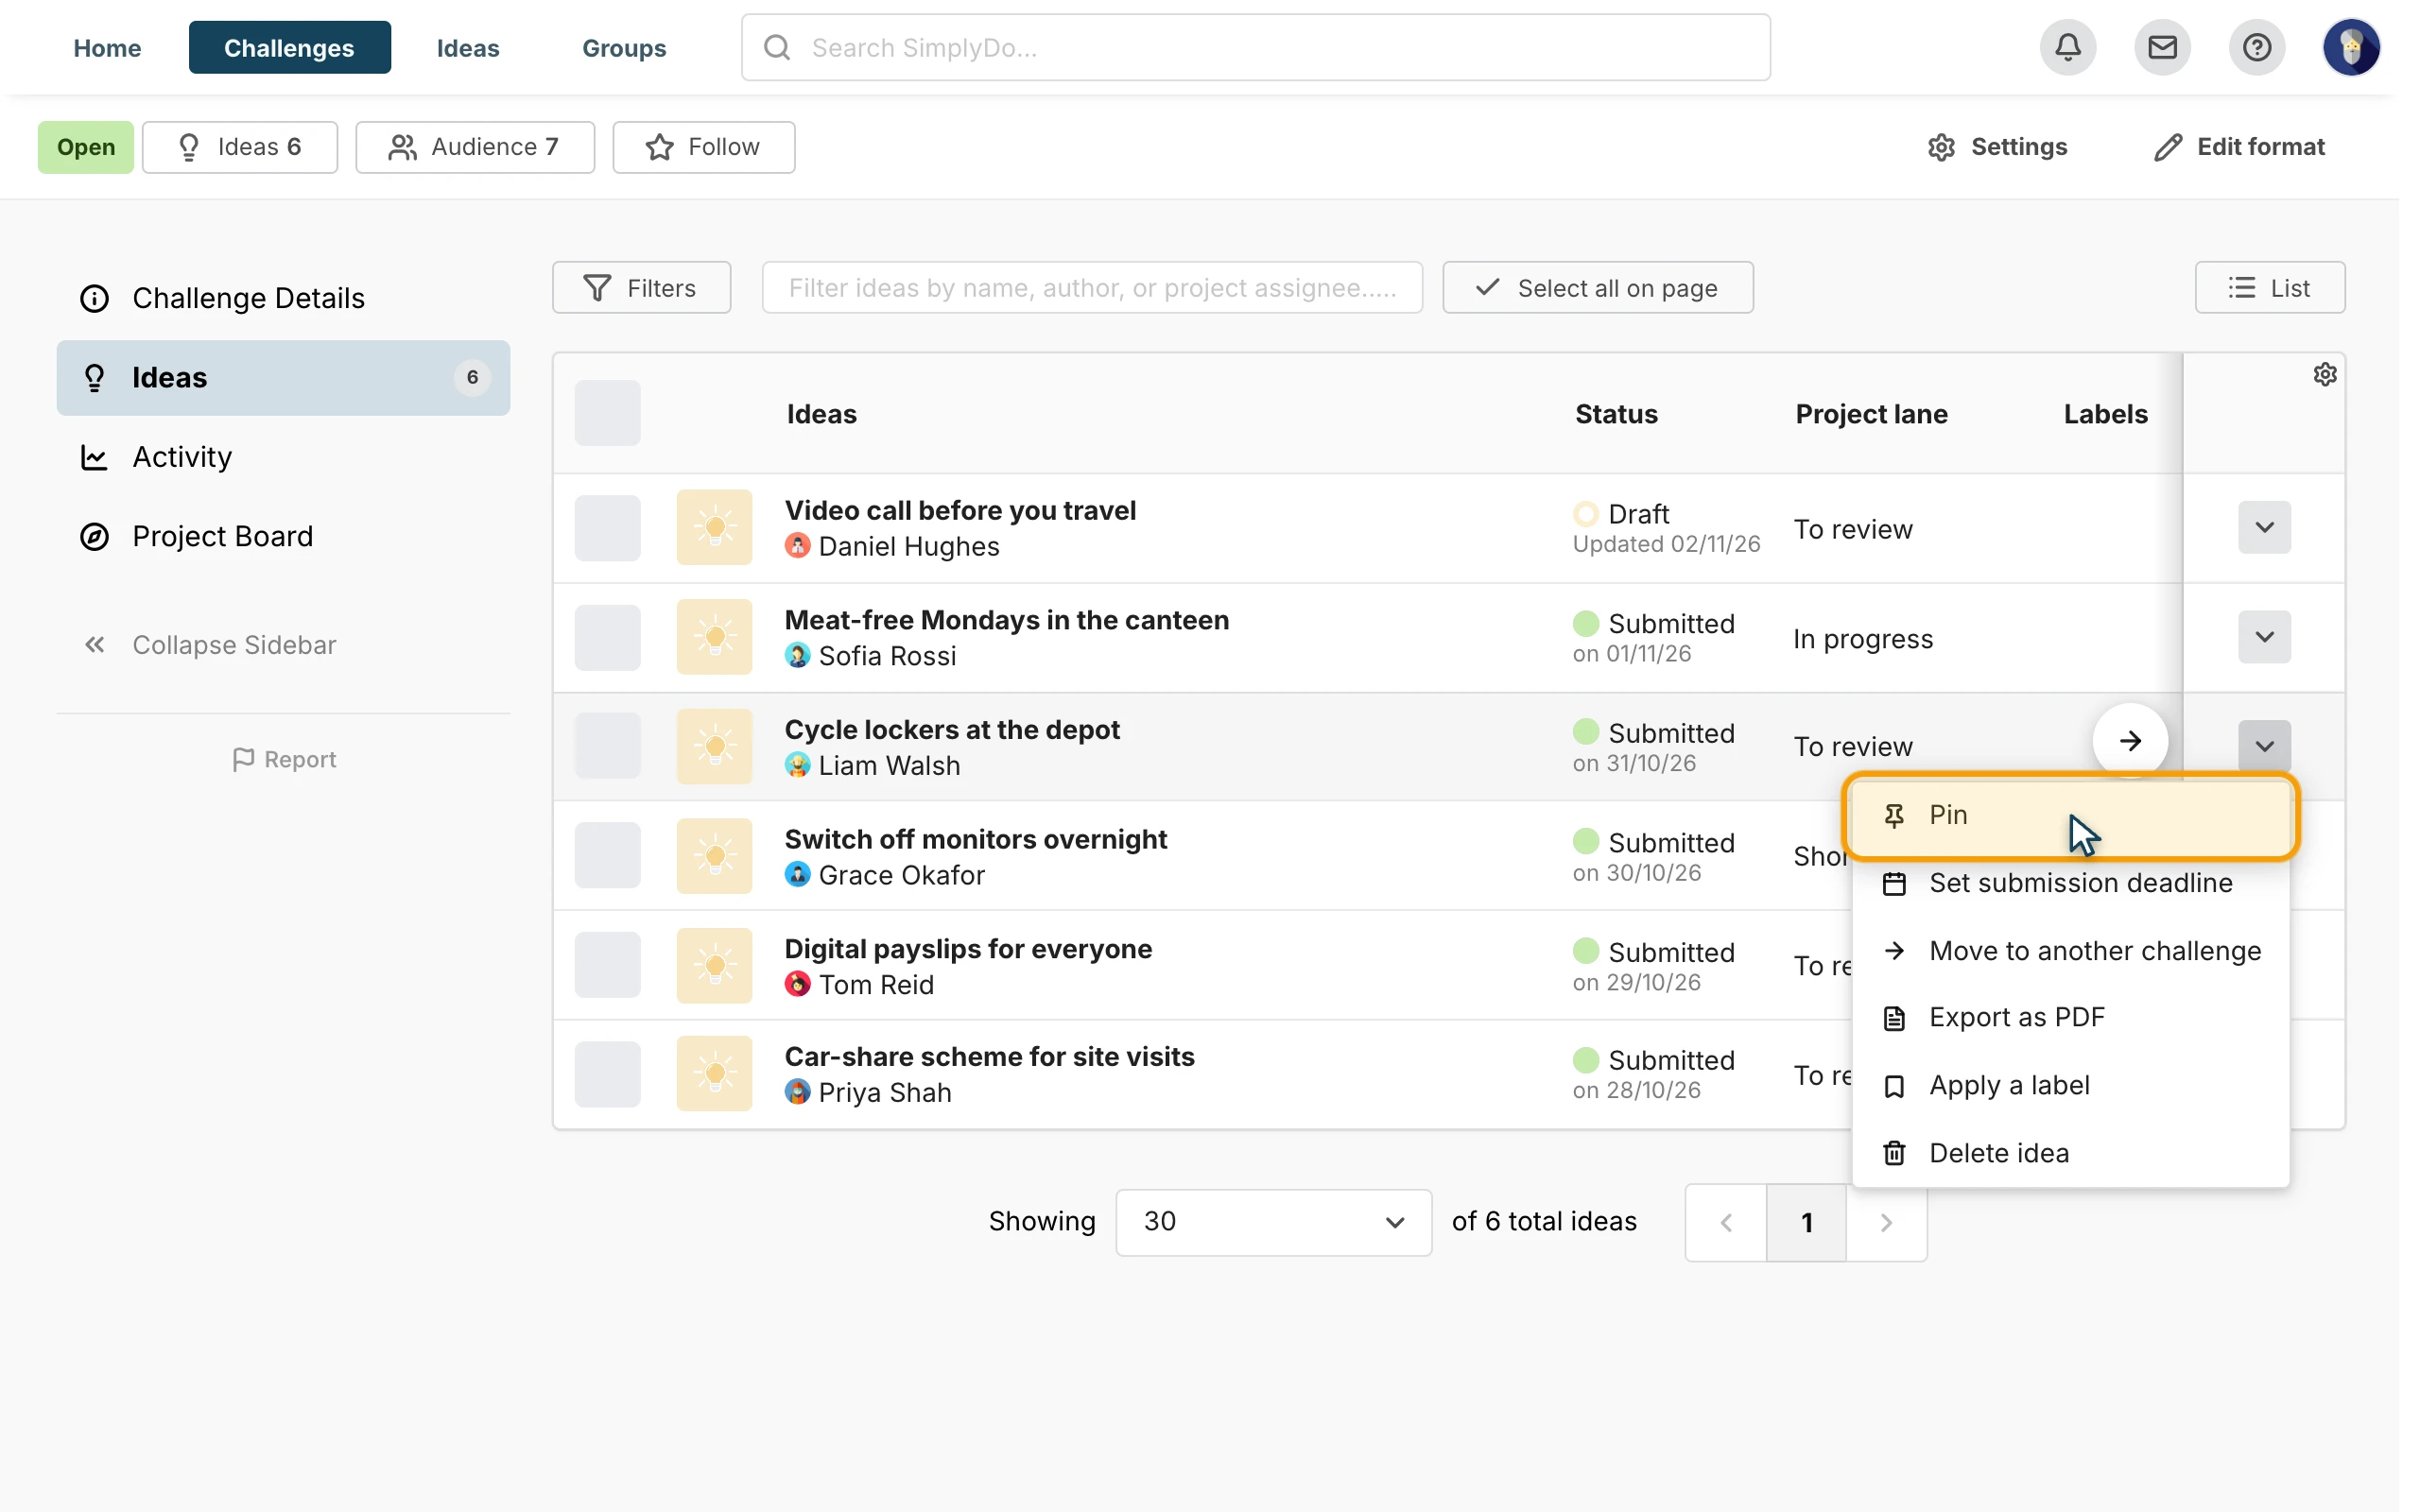The height and width of the screenshot is (1512, 2420).
Task: Click the Report flag link in sidebar
Action: (284, 760)
